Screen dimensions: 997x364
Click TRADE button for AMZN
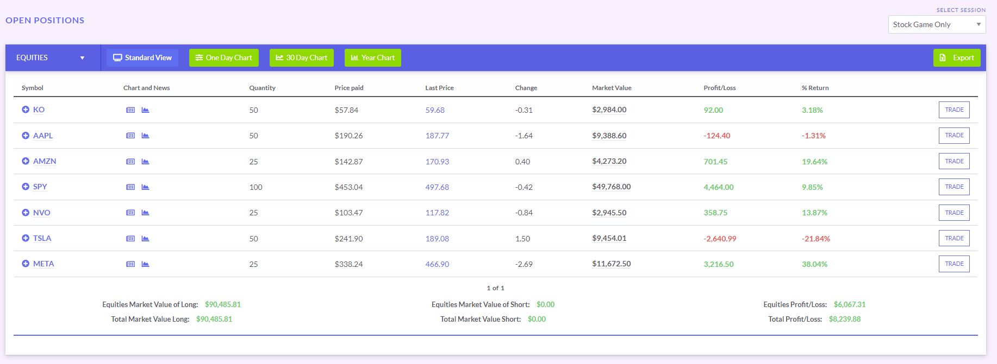[954, 161]
